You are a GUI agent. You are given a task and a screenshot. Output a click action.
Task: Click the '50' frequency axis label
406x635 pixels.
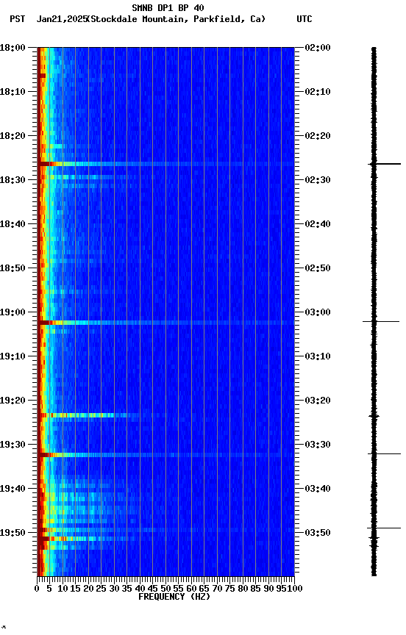click(x=165, y=589)
